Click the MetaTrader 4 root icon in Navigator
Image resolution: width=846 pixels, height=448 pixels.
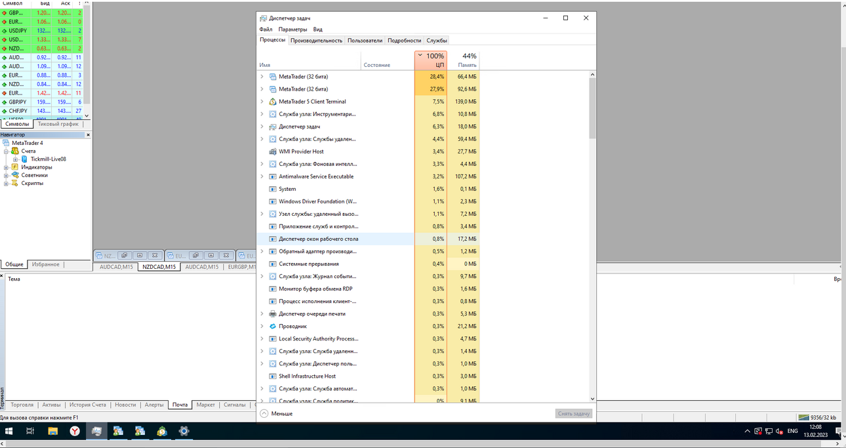tap(6, 143)
